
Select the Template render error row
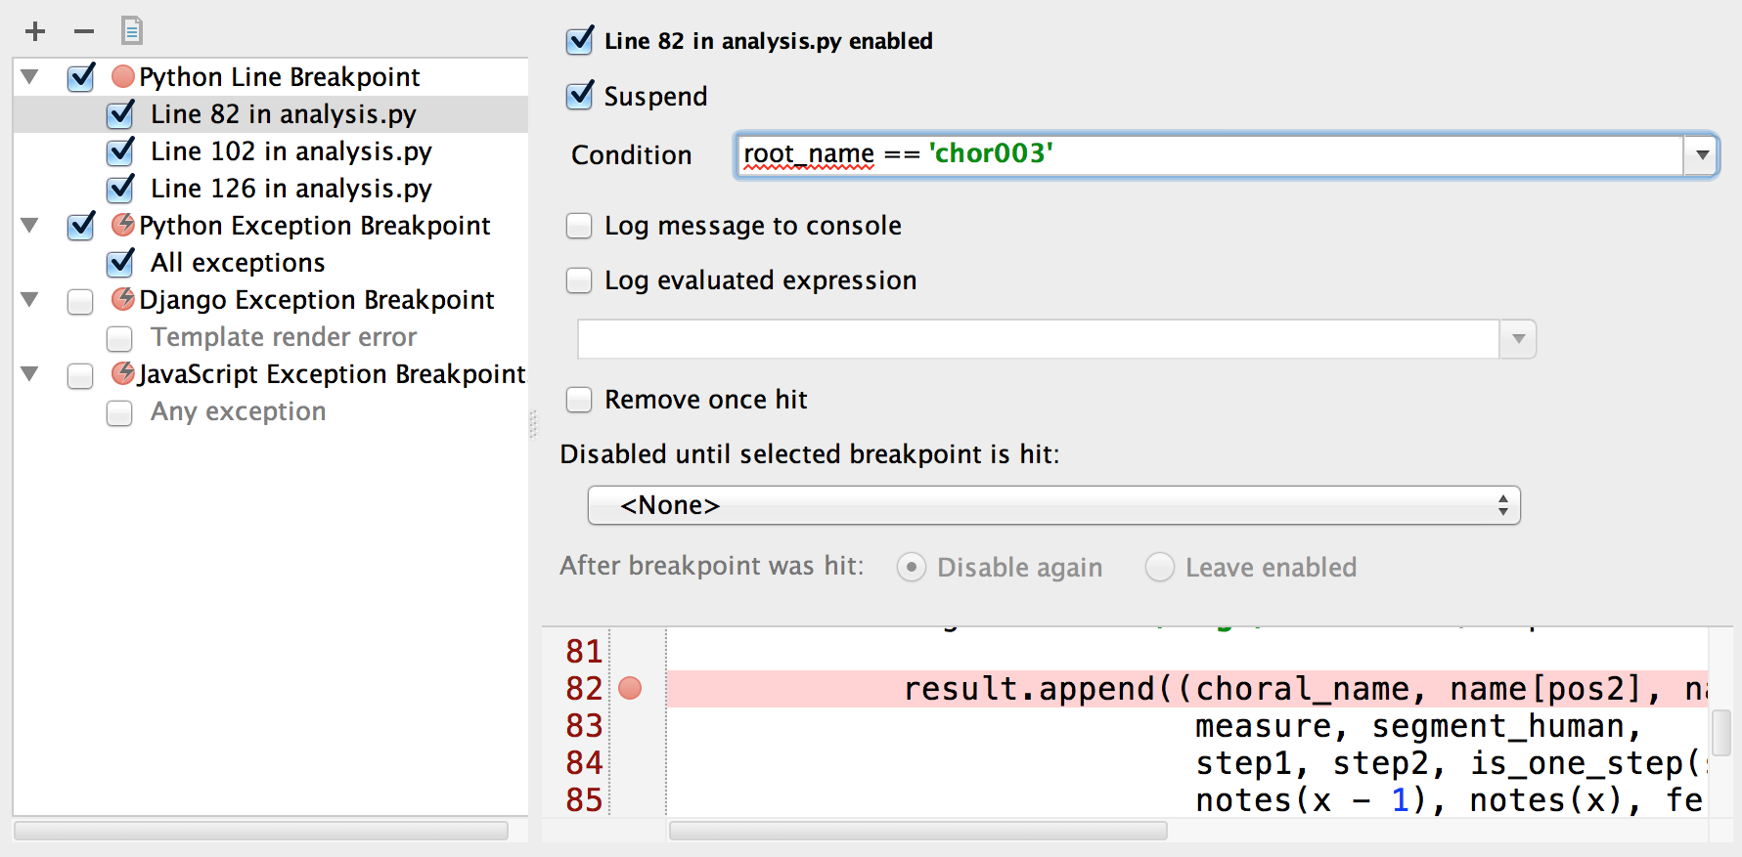(271, 337)
